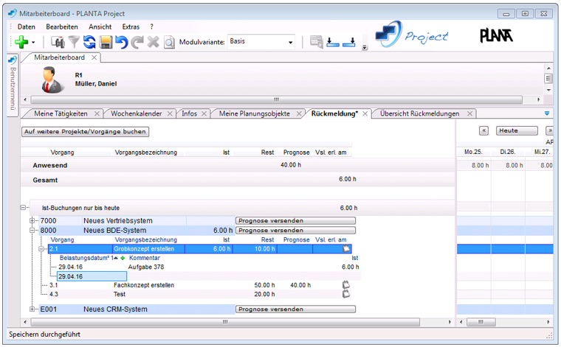Expand project E001 Neues CRM-System
Viewport: 561px width, 347px height.
click(x=32, y=309)
